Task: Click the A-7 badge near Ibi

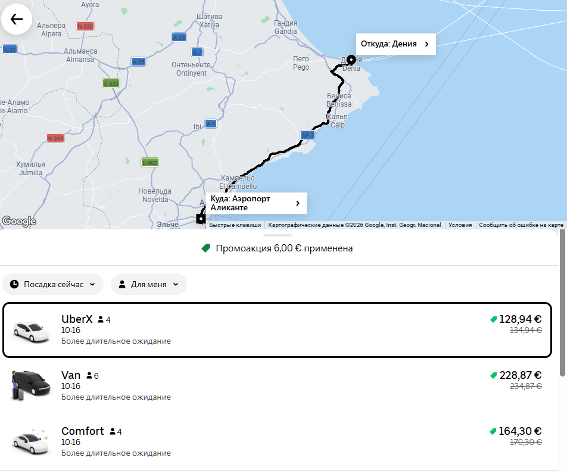Action: click(211, 124)
